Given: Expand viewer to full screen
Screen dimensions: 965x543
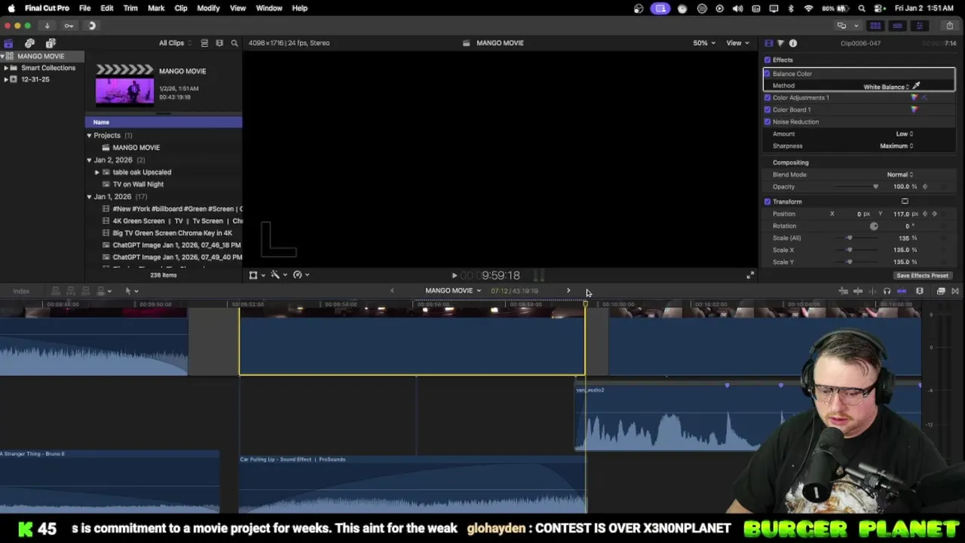Looking at the screenshot, I should [x=749, y=275].
